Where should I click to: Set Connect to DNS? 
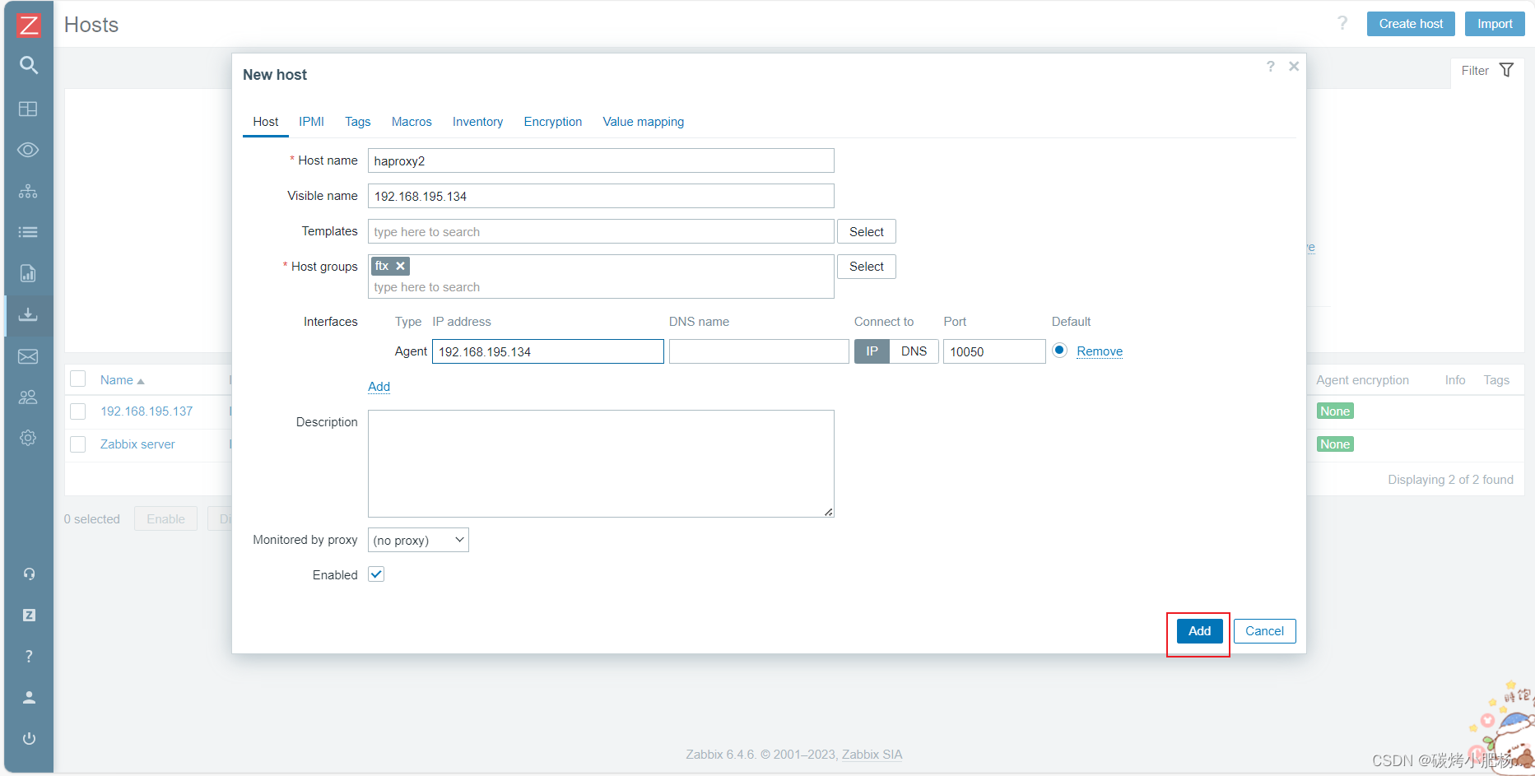click(x=914, y=351)
